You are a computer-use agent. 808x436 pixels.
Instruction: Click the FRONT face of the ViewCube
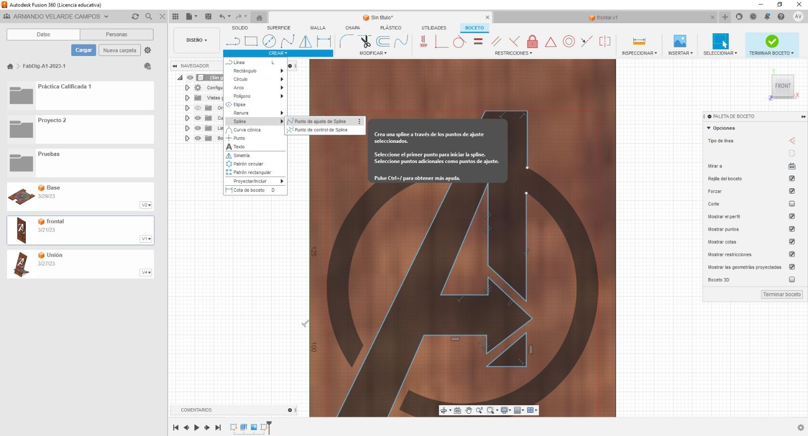(x=783, y=86)
